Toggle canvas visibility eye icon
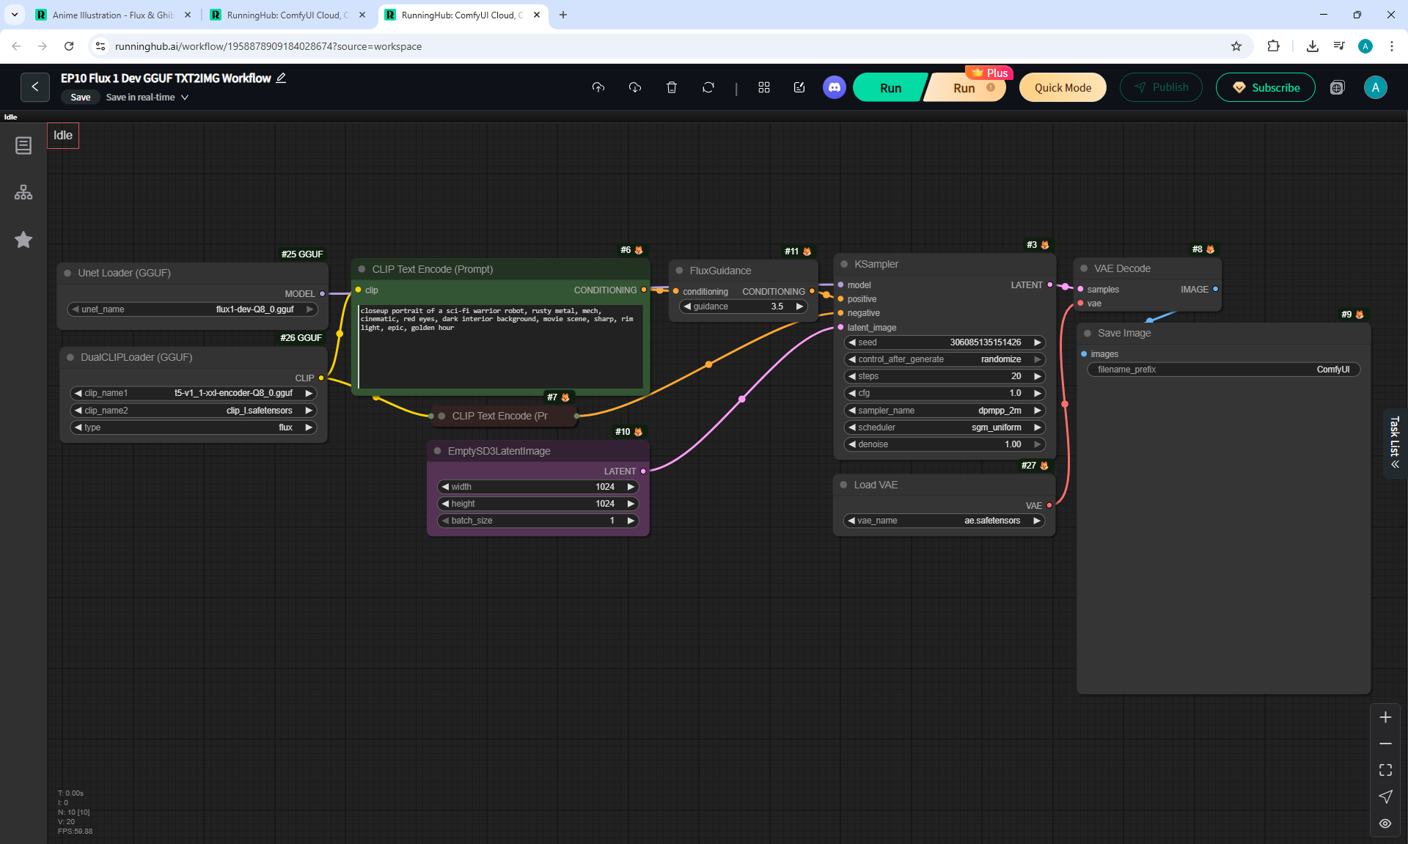This screenshot has height=844, width=1408. coord(1385,823)
